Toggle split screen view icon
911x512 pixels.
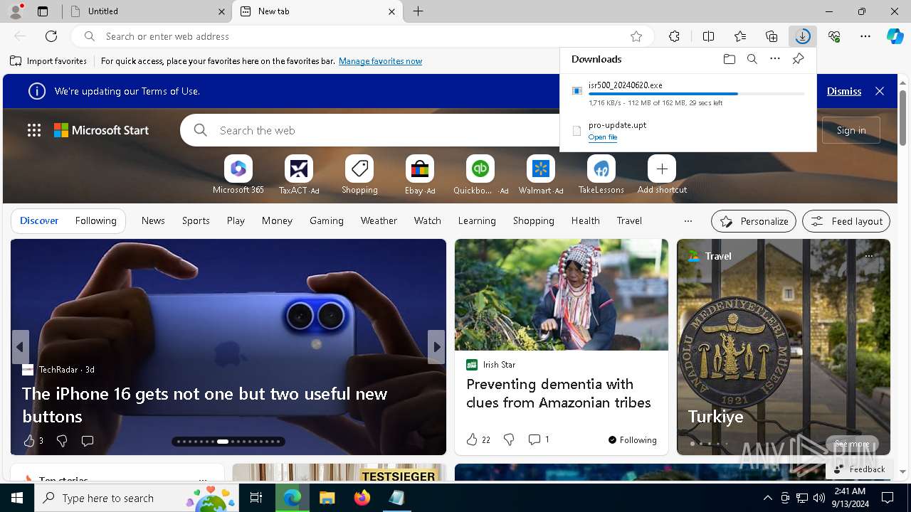click(x=708, y=36)
